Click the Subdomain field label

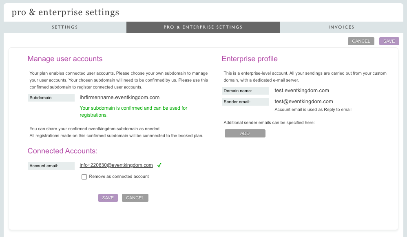(x=41, y=98)
